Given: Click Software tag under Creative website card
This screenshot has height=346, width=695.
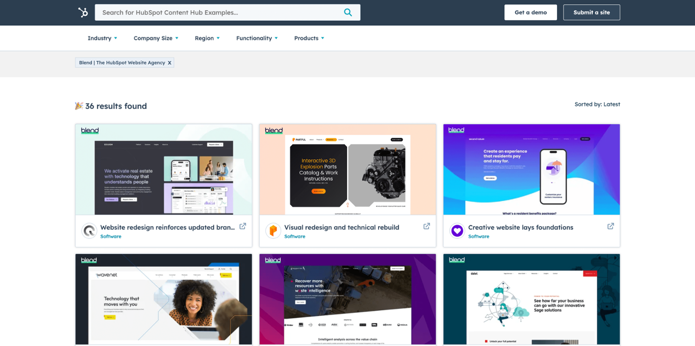Looking at the screenshot, I should click(x=479, y=236).
